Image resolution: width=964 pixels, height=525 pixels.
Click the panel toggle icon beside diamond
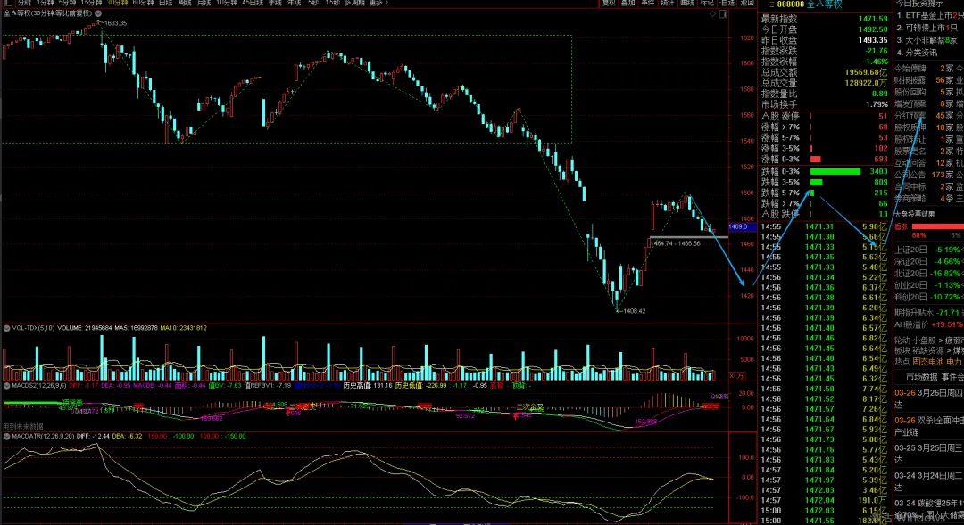pos(724,13)
